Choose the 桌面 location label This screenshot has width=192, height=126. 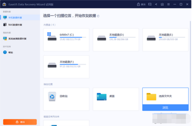pos(112,96)
